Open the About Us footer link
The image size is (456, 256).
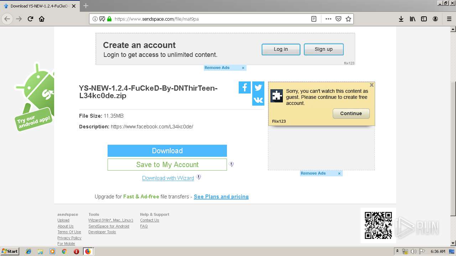pos(66,226)
